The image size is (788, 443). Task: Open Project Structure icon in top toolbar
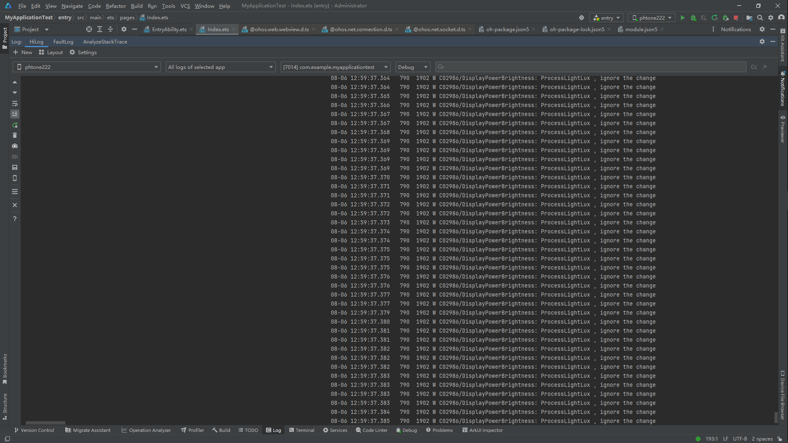pyautogui.click(x=749, y=18)
